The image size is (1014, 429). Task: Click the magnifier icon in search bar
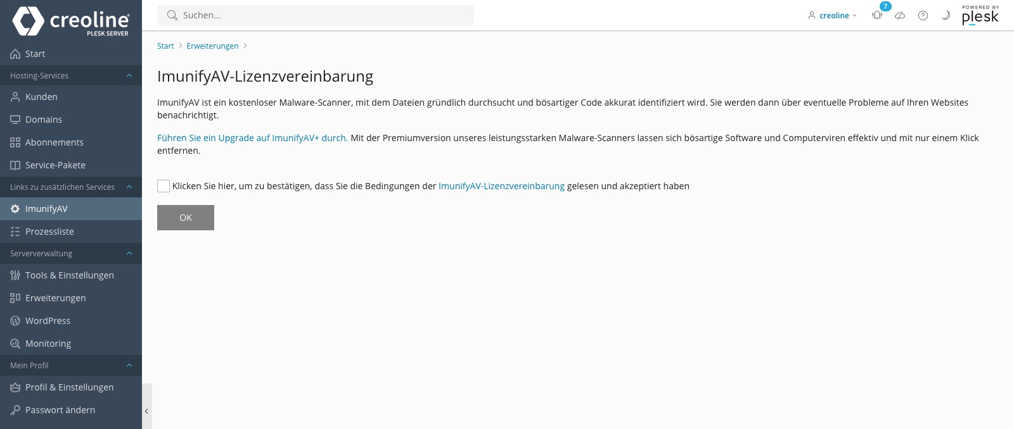coord(172,15)
